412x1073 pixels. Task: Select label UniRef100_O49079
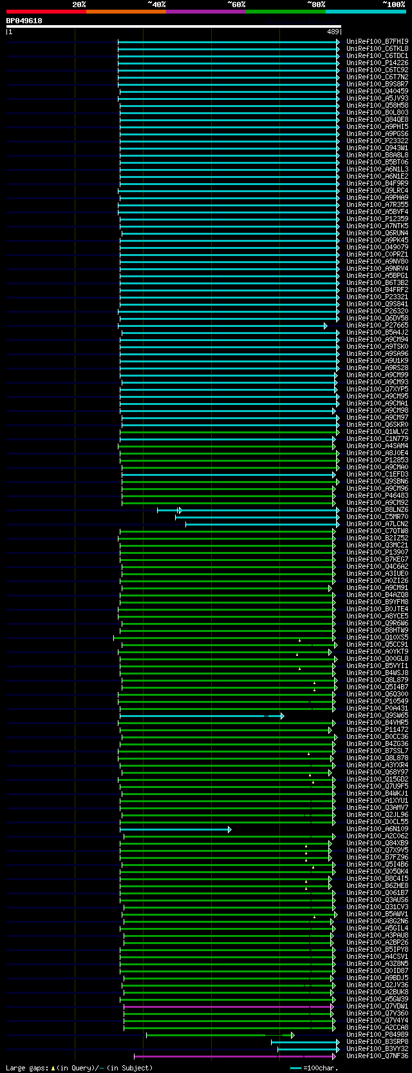(377, 247)
